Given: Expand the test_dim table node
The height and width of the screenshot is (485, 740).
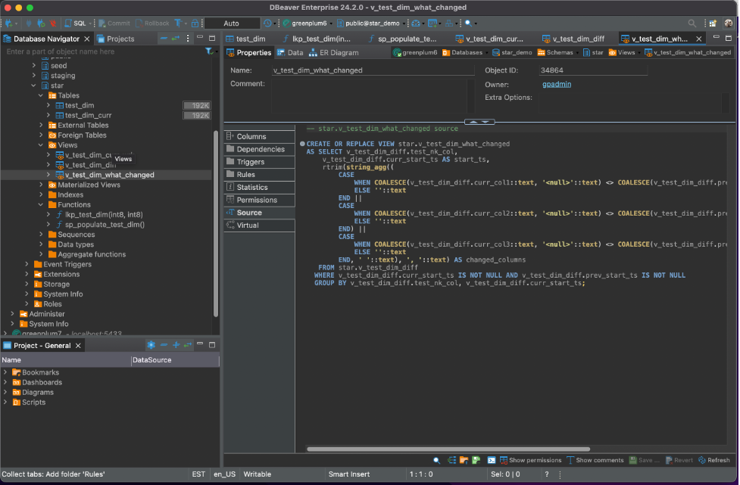Looking at the screenshot, I should [48, 106].
